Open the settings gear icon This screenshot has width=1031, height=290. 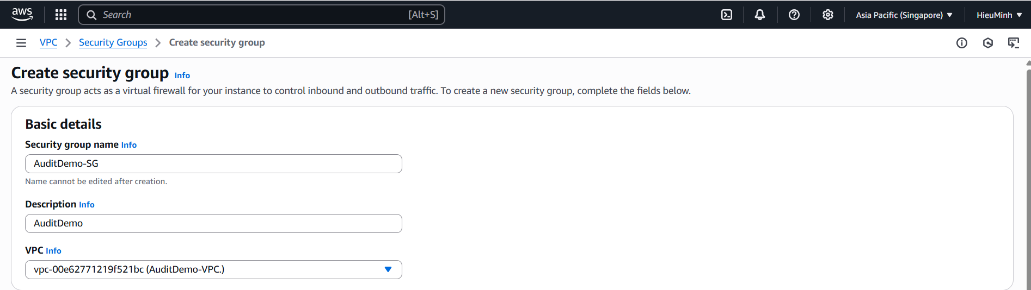click(828, 15)
